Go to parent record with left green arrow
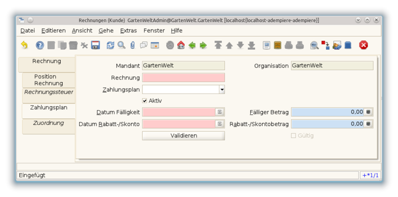This screenshot has width=398, height=197. tap(192, 45)
